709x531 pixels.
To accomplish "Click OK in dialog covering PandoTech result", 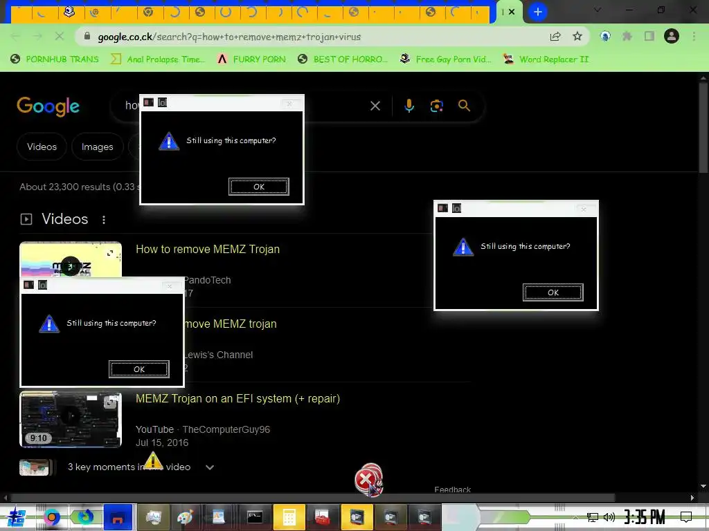I will pyautogui.click(x=139, y=369).
